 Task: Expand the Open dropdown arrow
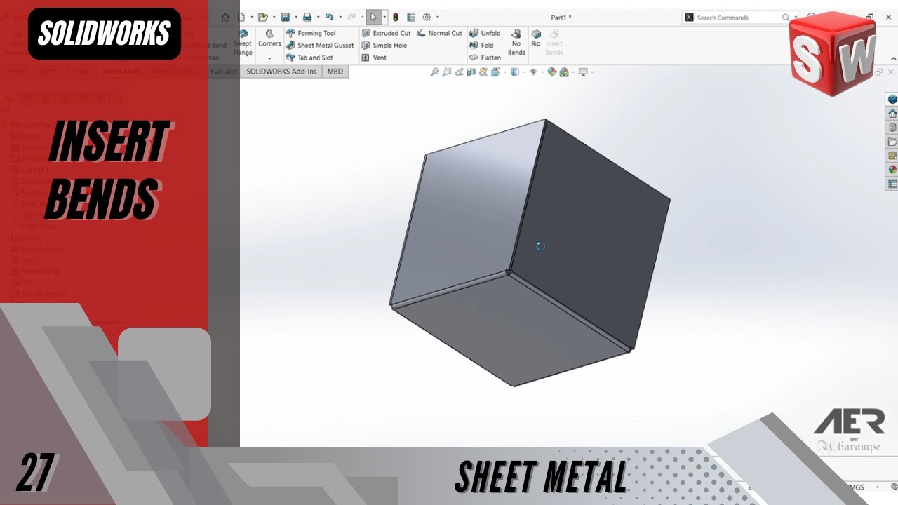273,17
